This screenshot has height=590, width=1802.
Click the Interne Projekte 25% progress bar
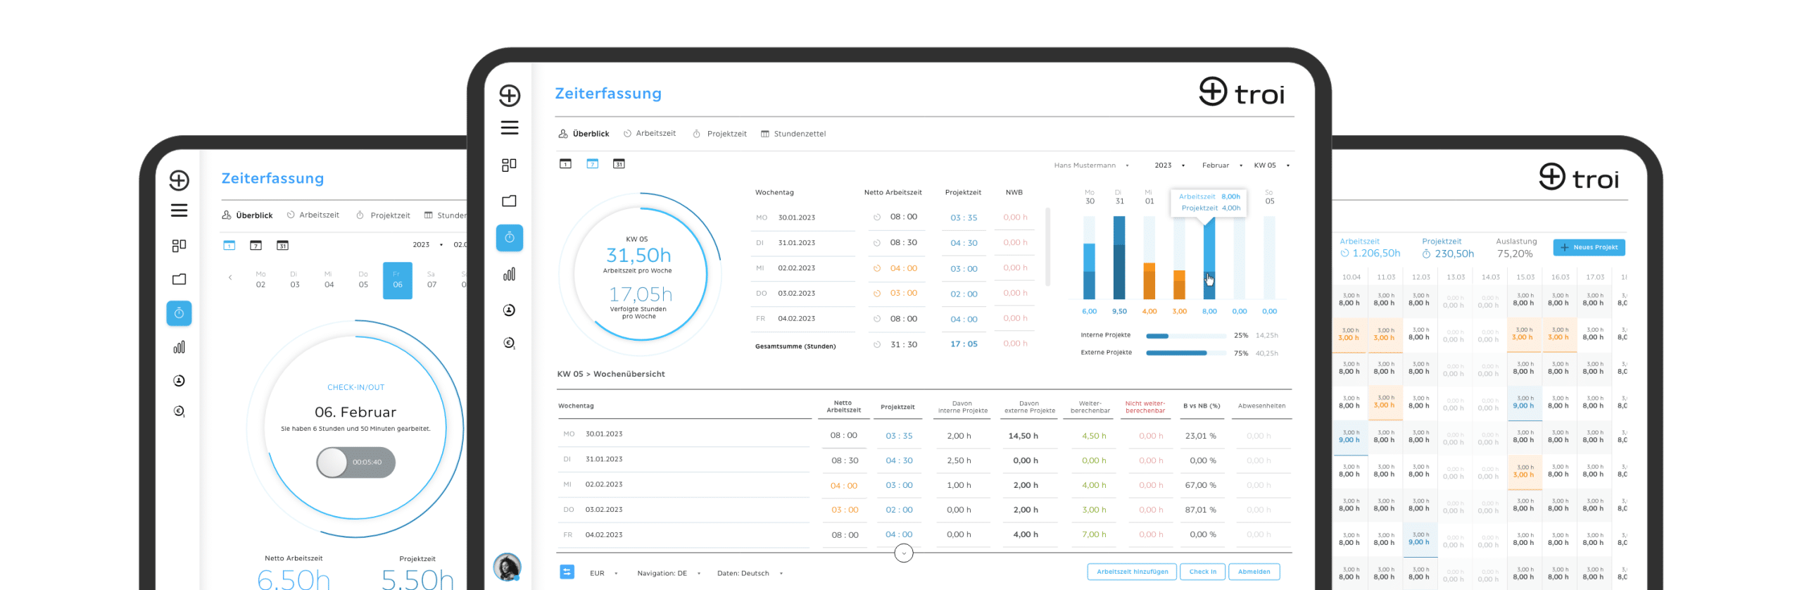1186,336
